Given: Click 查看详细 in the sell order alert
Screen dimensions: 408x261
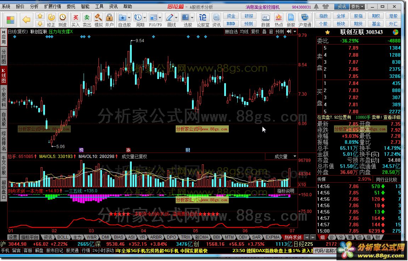Looking at the screenshot, I should coord(392,117).
